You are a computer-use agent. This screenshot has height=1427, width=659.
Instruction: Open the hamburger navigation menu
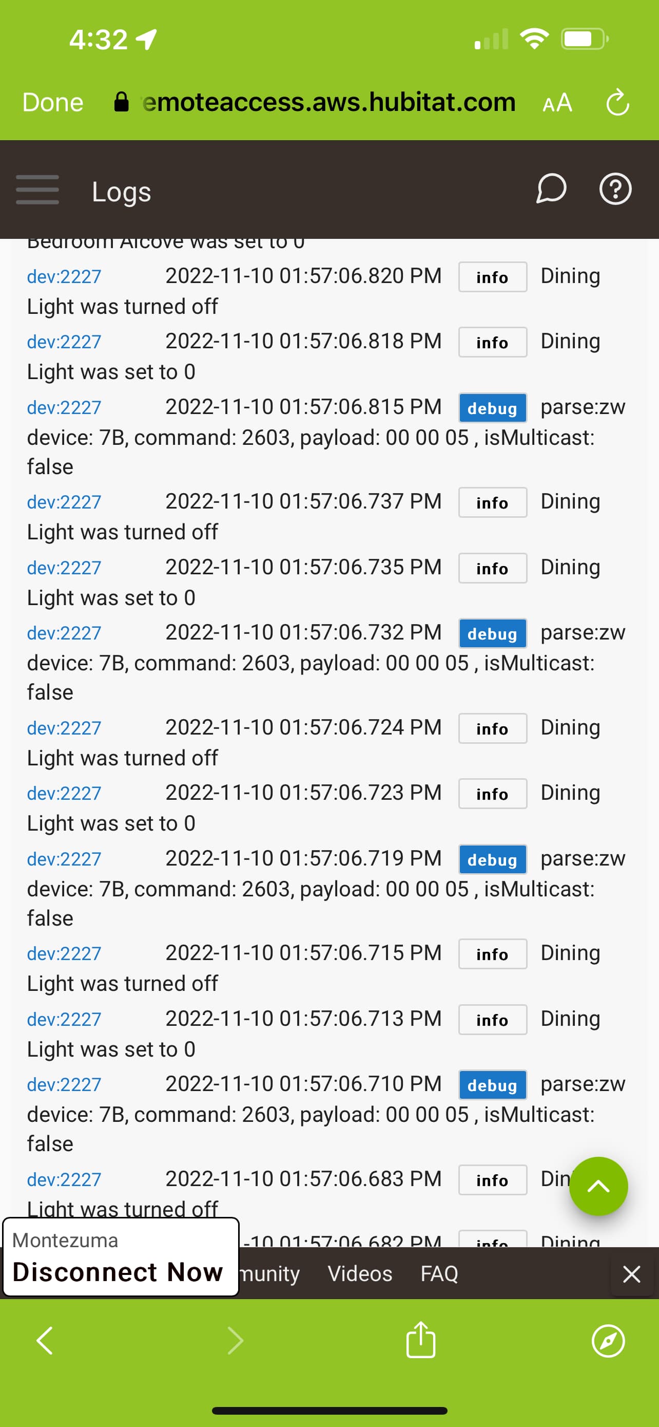pyautogui.click(x=37, y=190)
